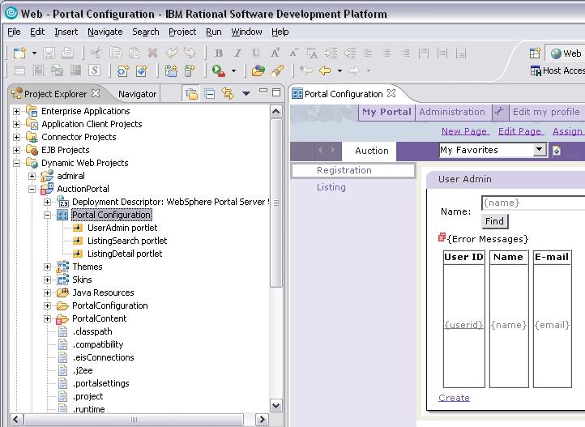Toggle align center
Image resolution: width=585 pixels, height=427 pixels.
(386, 53)
